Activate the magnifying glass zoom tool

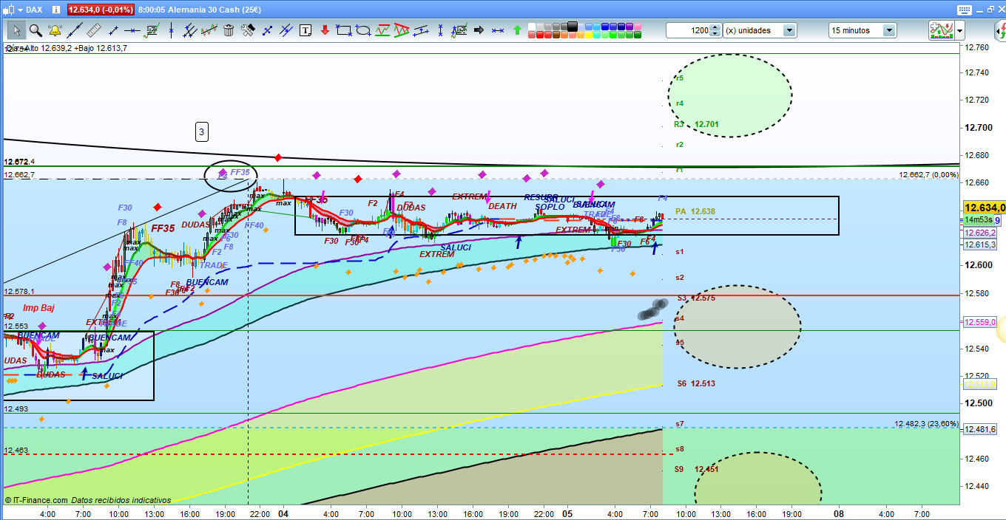[36, 30]
